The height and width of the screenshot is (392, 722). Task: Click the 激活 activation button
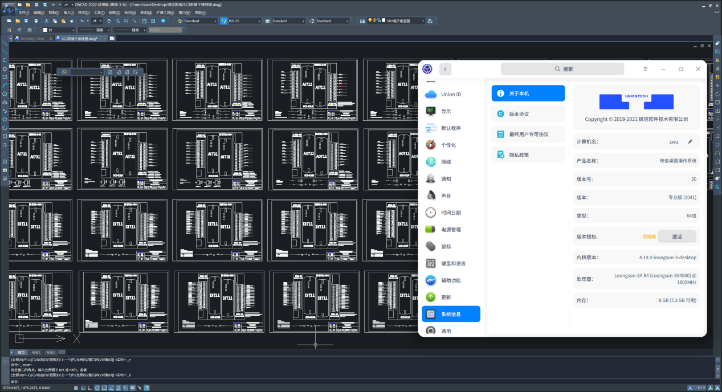(677, 236)
